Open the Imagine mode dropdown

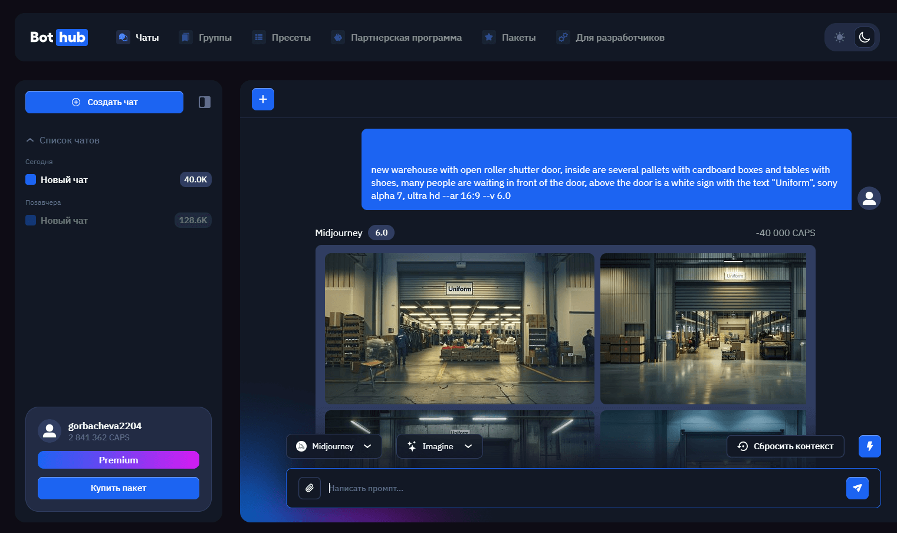click(439, 446)
